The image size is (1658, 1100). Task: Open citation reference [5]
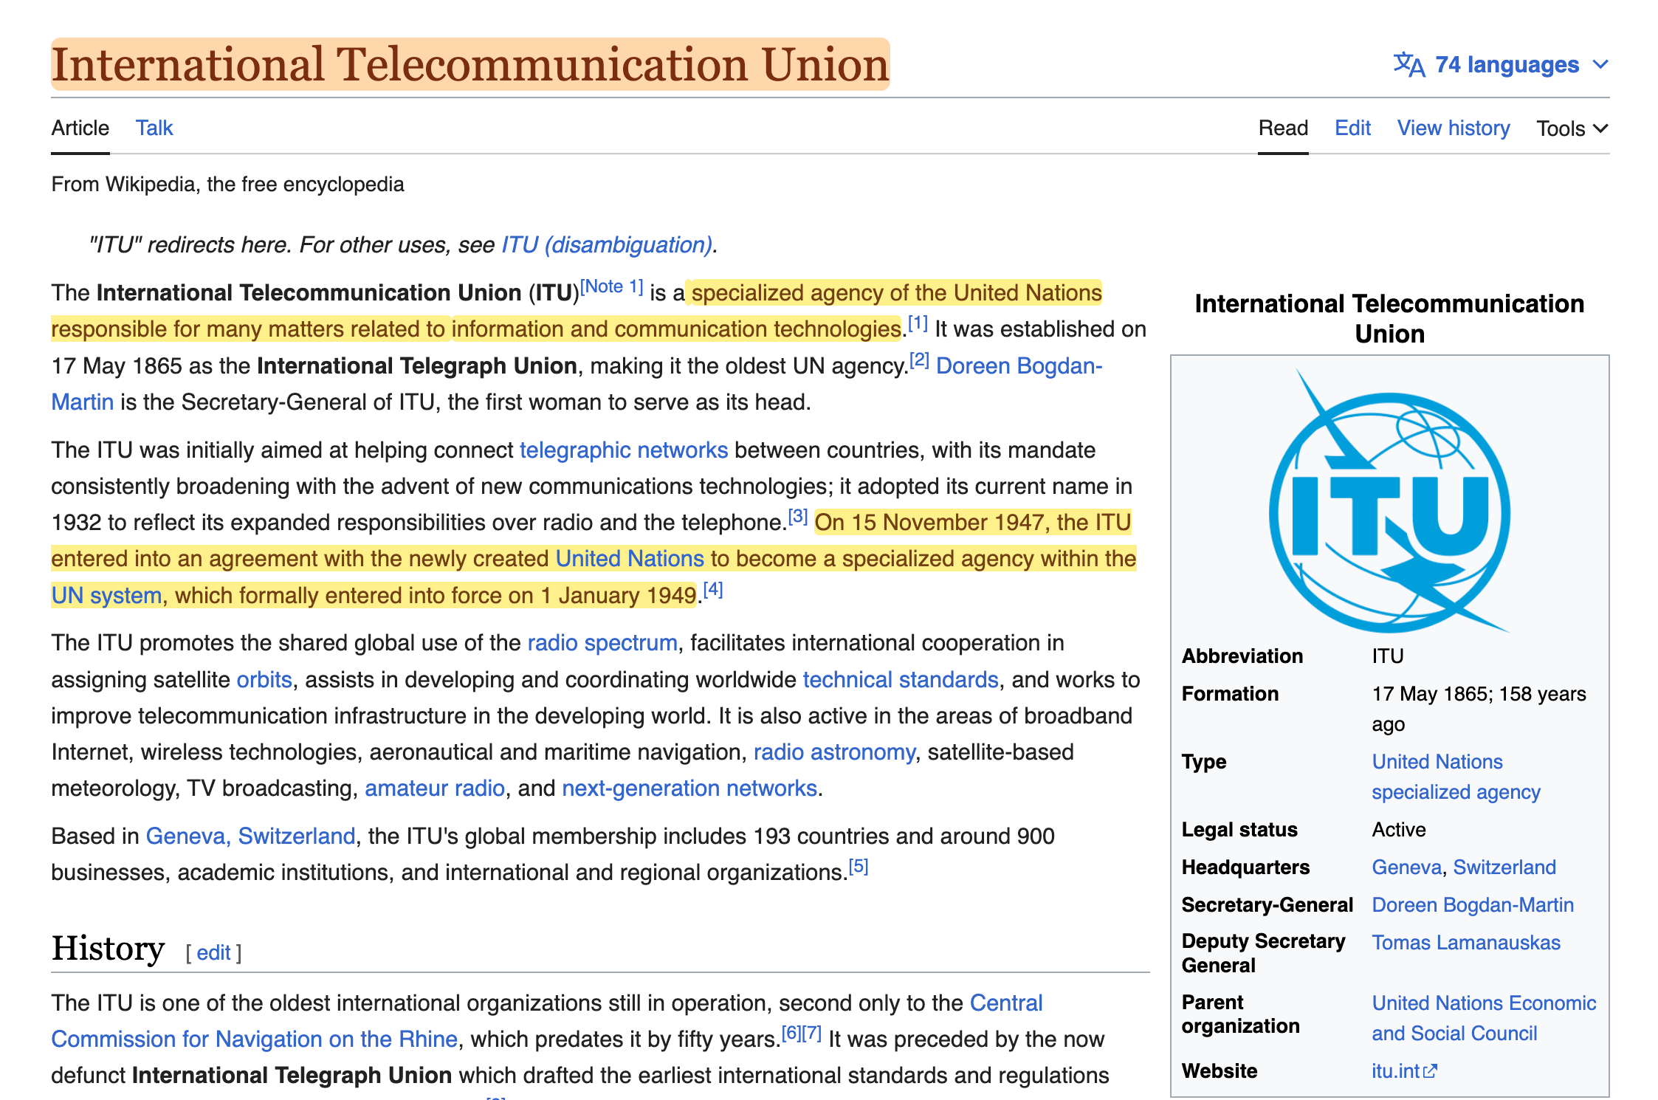[859, 866]
